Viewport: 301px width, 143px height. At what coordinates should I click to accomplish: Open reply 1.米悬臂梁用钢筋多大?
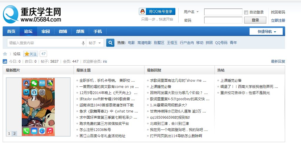click(x=168, y=105)
